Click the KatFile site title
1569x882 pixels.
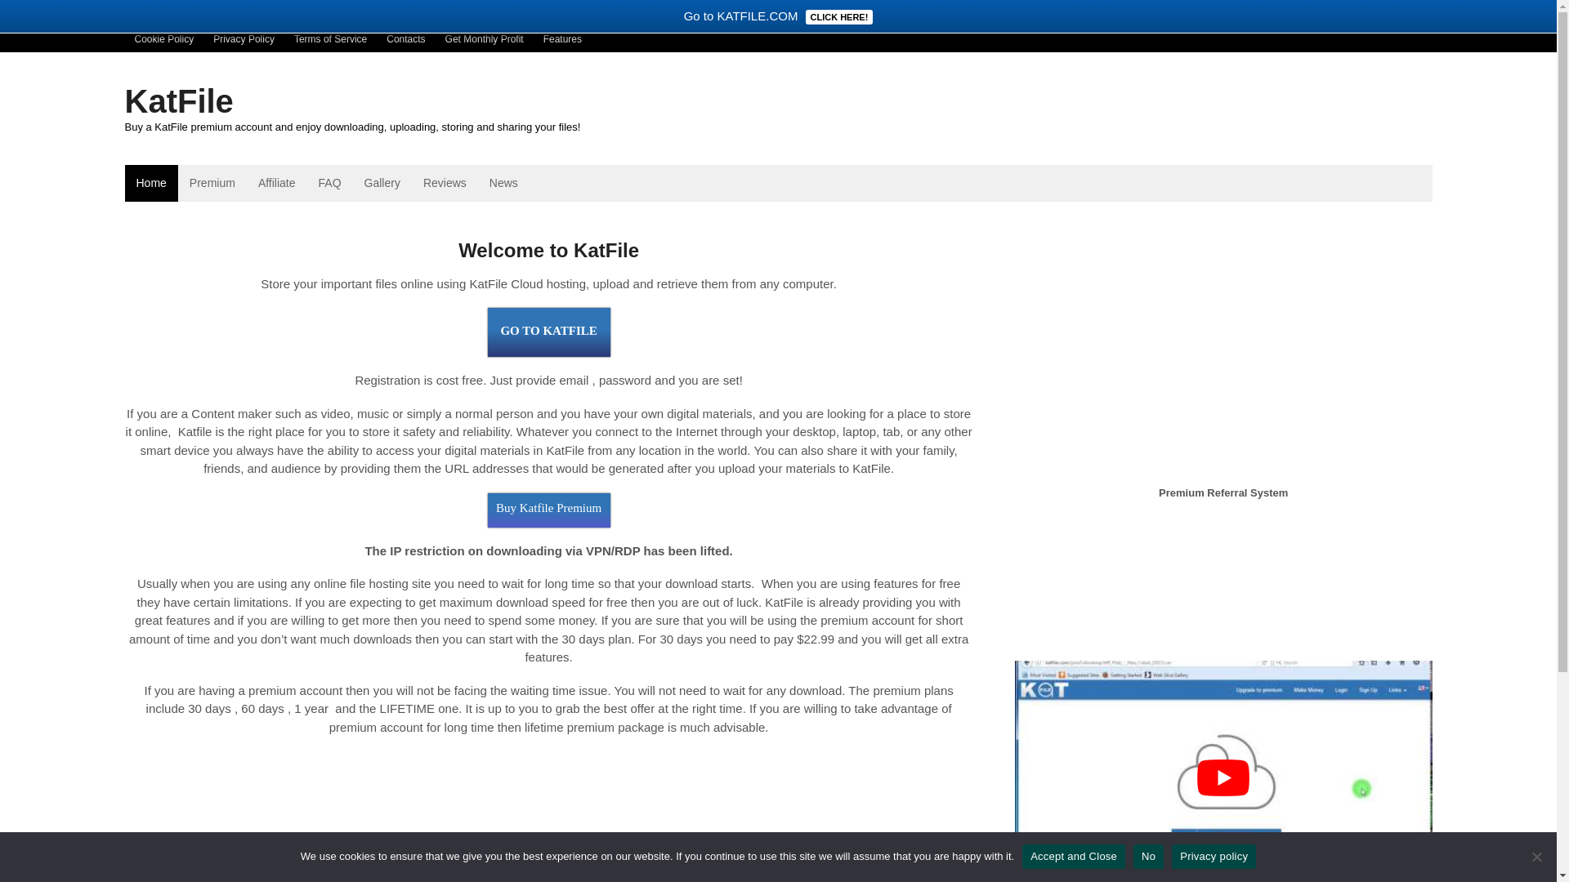[179, 101]
